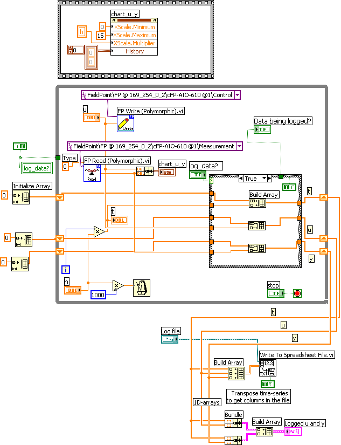
Task: Click the Data being logged? indicator terminal
Action: [262, 130]
